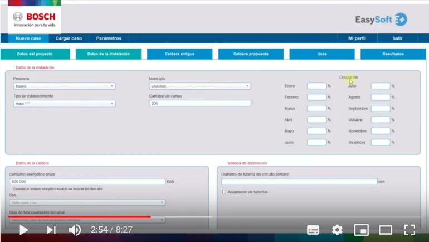Click the Sistema de distribución heading
The height and width of the screenshot is (242, 429).
pos(247,163)
